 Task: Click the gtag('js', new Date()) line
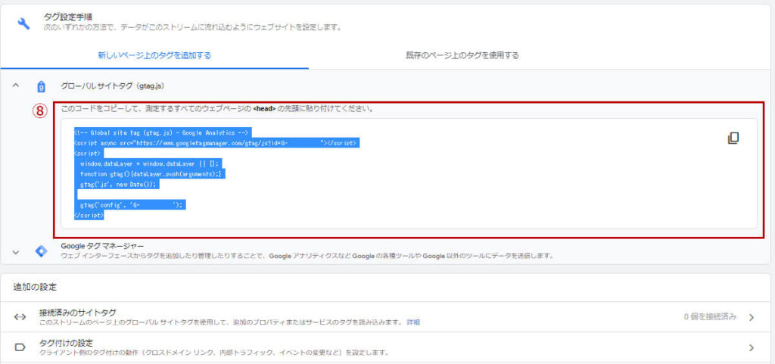click(117, 185)
